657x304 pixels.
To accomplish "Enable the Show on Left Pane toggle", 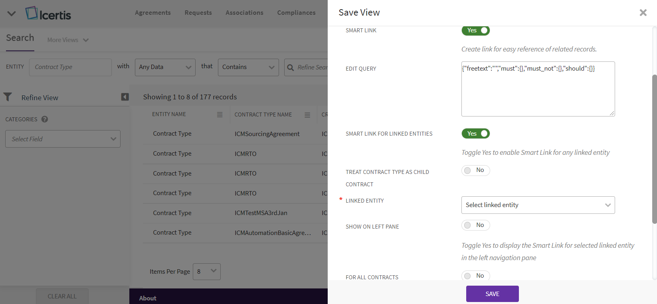I will (475, 225).
